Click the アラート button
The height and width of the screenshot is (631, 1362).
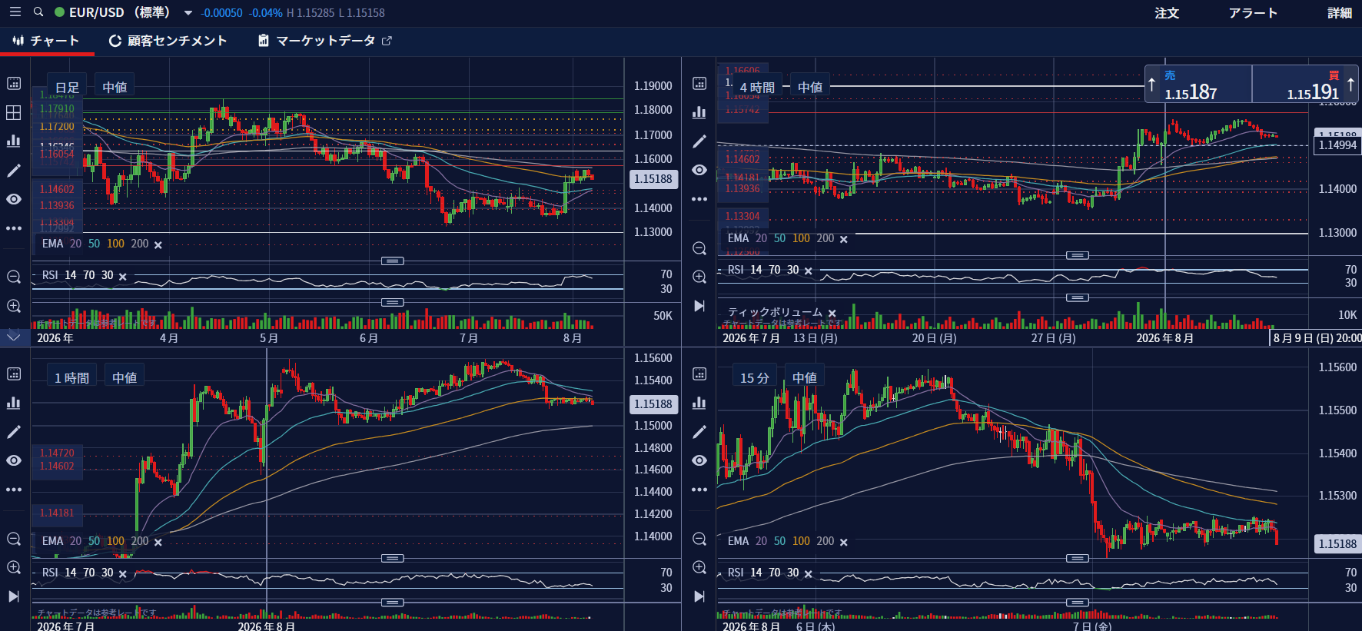click(x=1253, y=13)
